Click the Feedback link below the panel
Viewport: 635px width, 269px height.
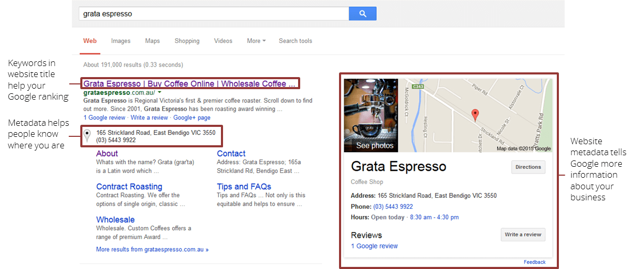pyautogui.click(x=535, y=262)
